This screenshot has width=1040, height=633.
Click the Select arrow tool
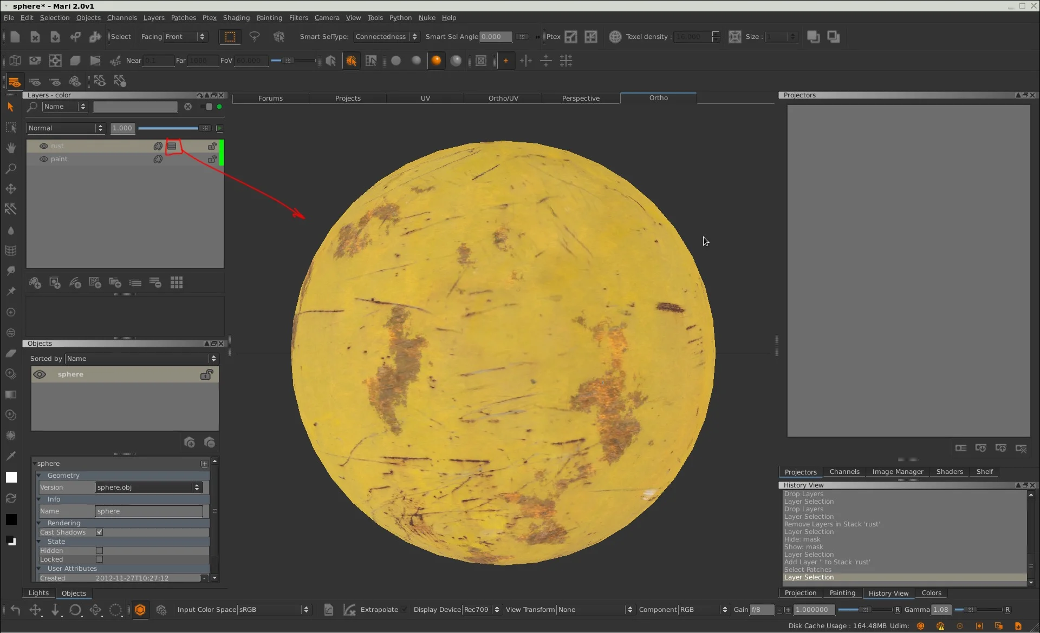[10, 107]
